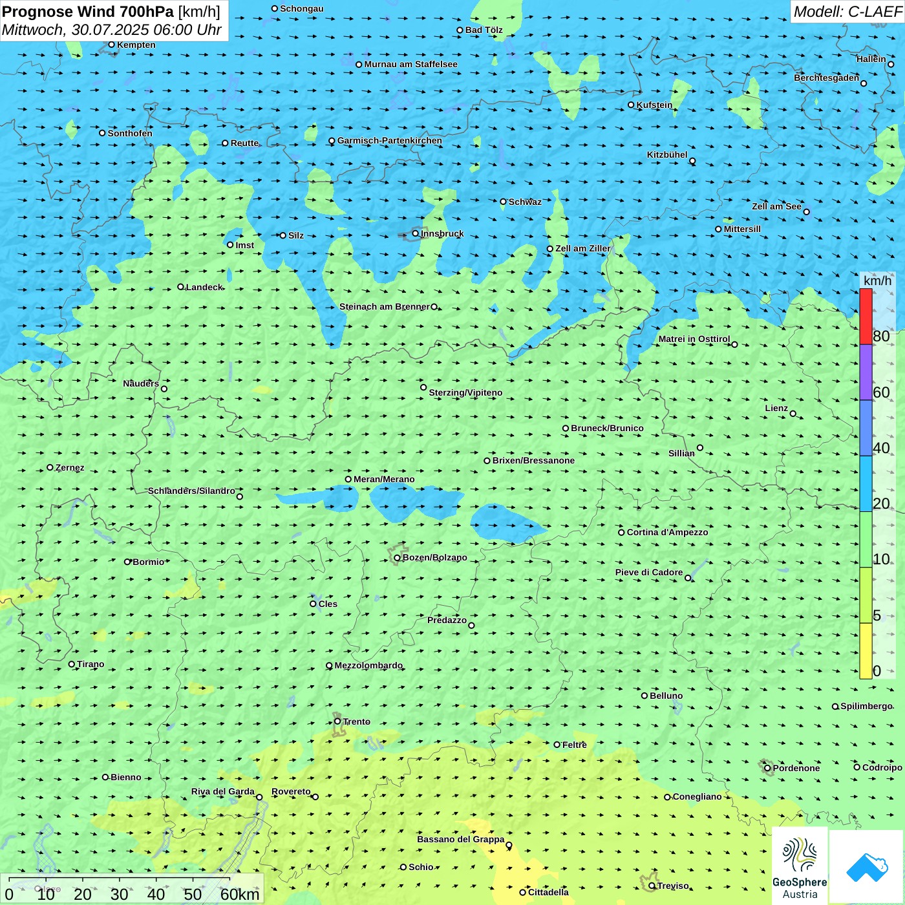Click the Innsbruck city marker
This screenshot has width=905, height=905.
click(416, 233)
